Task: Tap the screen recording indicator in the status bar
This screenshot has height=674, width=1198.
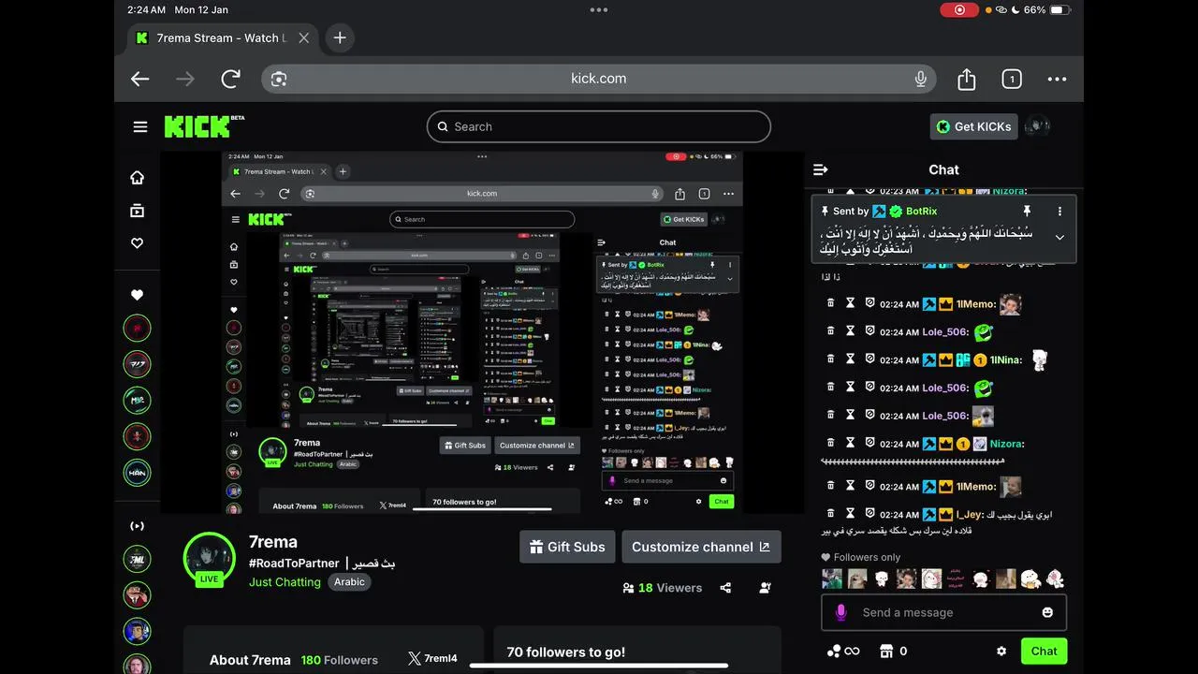Action: click(x=959, y=9)
